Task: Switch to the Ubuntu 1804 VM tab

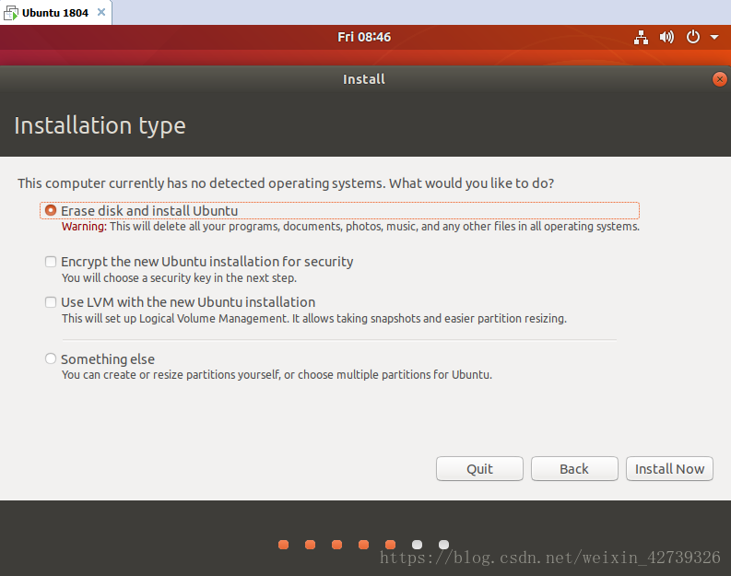Action: tap(55, 13)
